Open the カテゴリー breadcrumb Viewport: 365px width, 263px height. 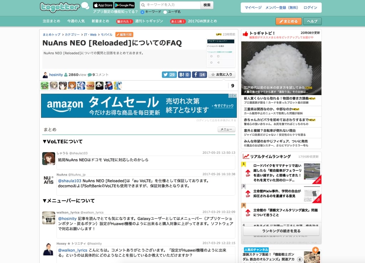point(72,34)
